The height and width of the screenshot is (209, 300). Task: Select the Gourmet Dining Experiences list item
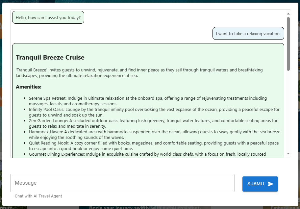click(x=148, y=154)
